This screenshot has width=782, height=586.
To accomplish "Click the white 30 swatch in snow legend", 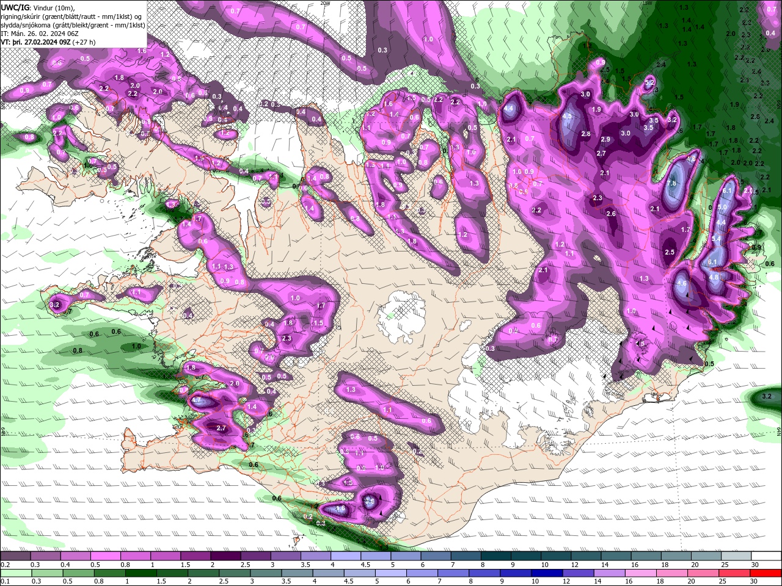I will (x=766, y=556).
